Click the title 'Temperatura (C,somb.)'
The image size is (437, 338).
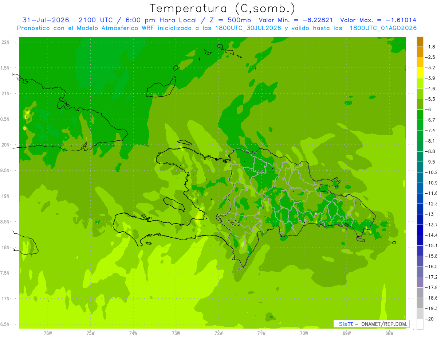click(222, 8)
